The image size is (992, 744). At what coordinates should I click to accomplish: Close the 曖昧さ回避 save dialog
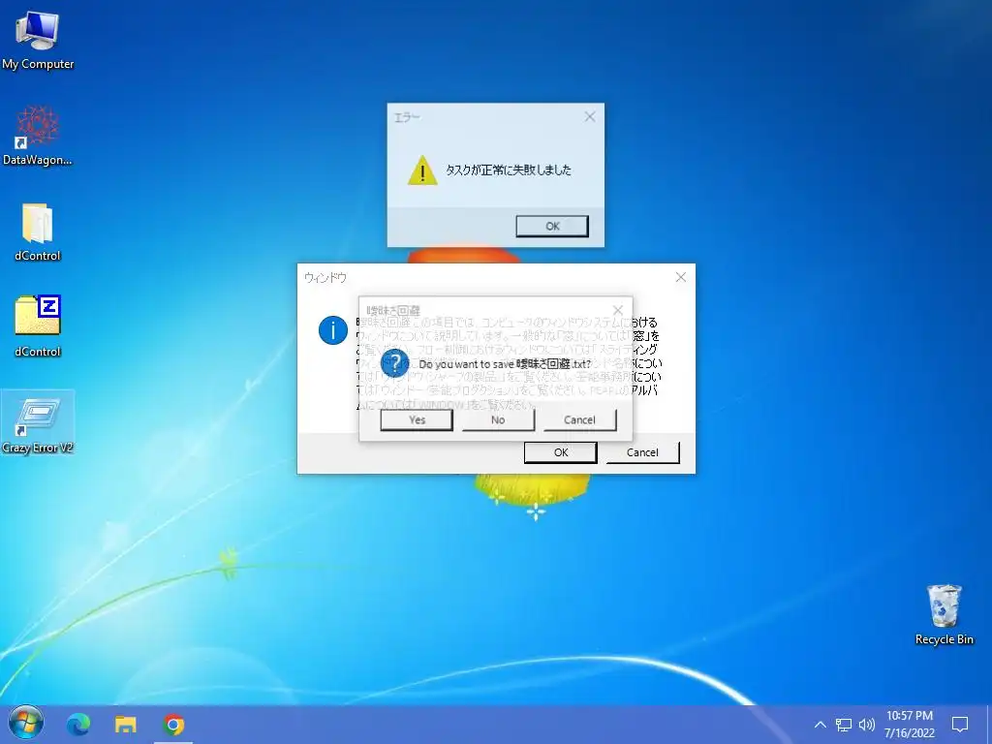[x=618, y=310]
